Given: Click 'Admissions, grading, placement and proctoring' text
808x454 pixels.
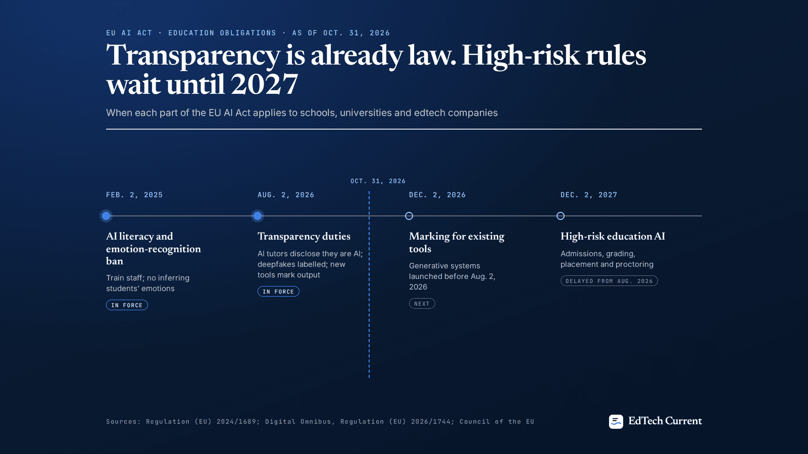Looking at the screenshot, I should pyautogui.click(x=607, y=259).
